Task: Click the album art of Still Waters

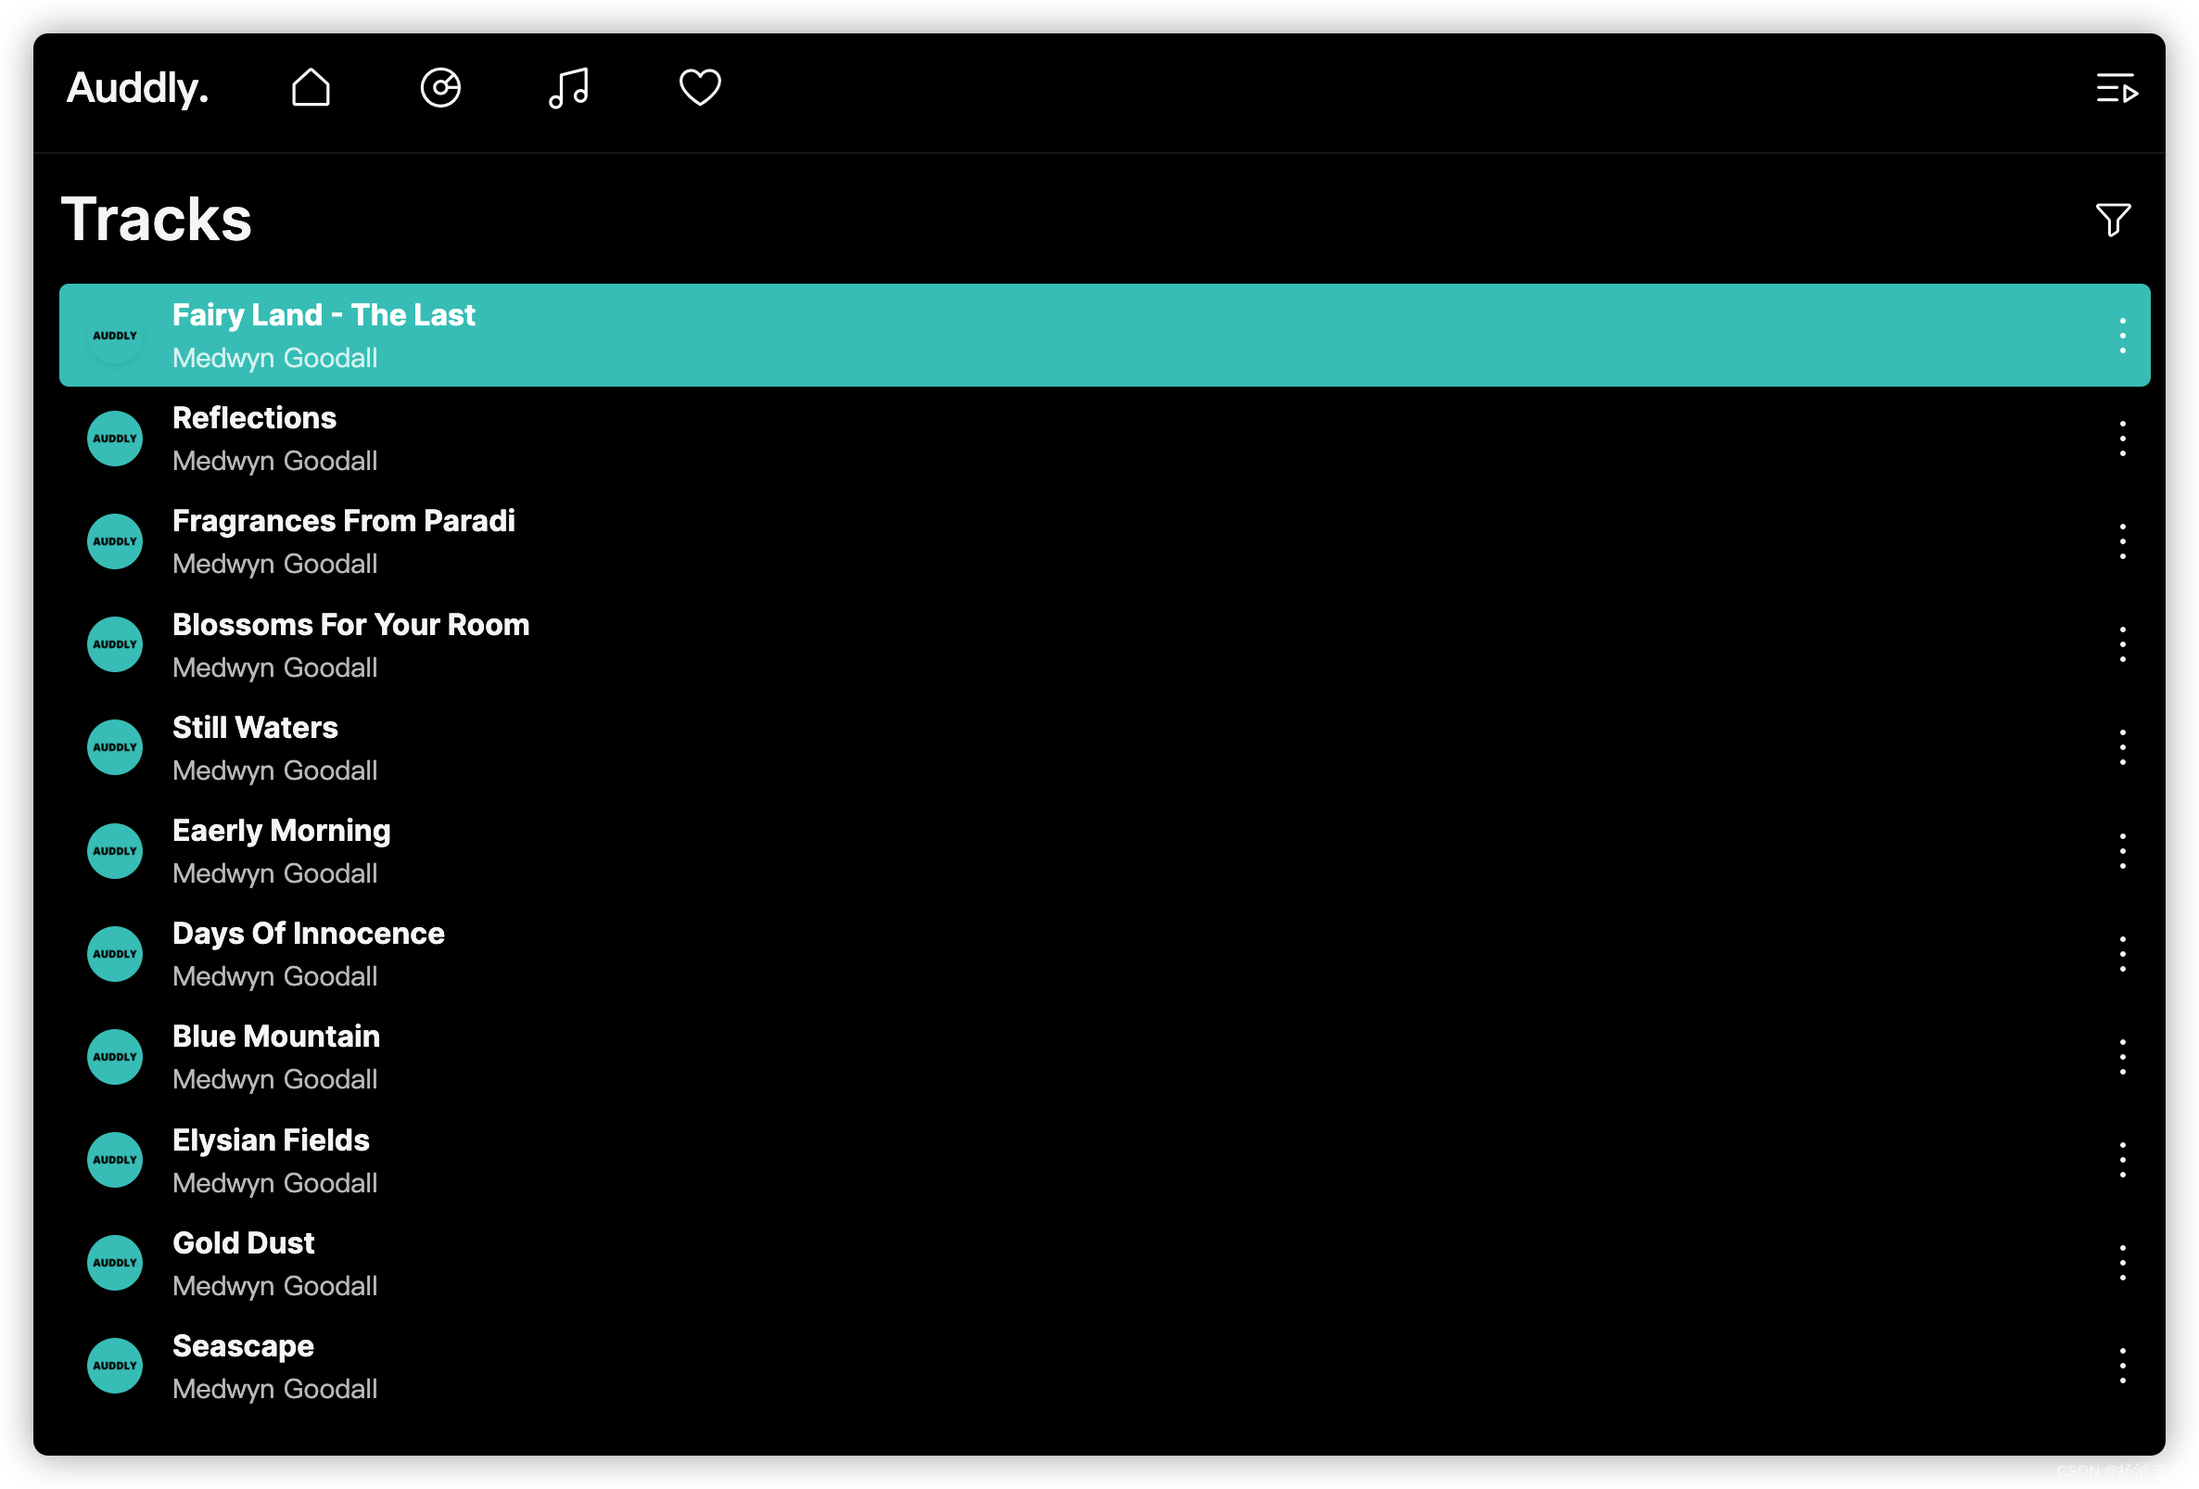Action: [116, 748]
